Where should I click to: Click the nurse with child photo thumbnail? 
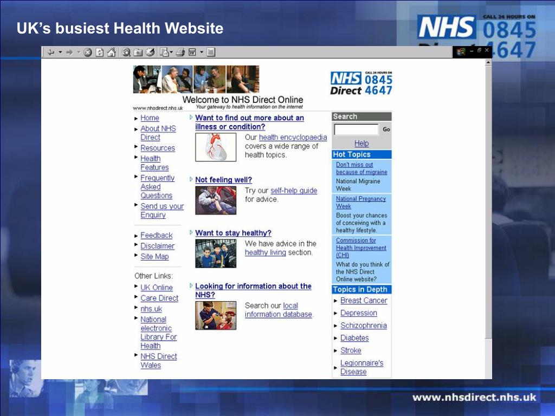216,316
